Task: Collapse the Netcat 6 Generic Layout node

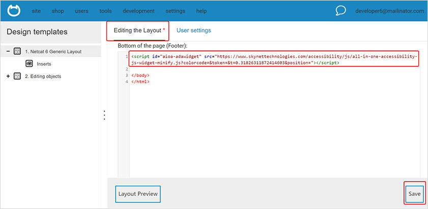Action: coord(8,51)
